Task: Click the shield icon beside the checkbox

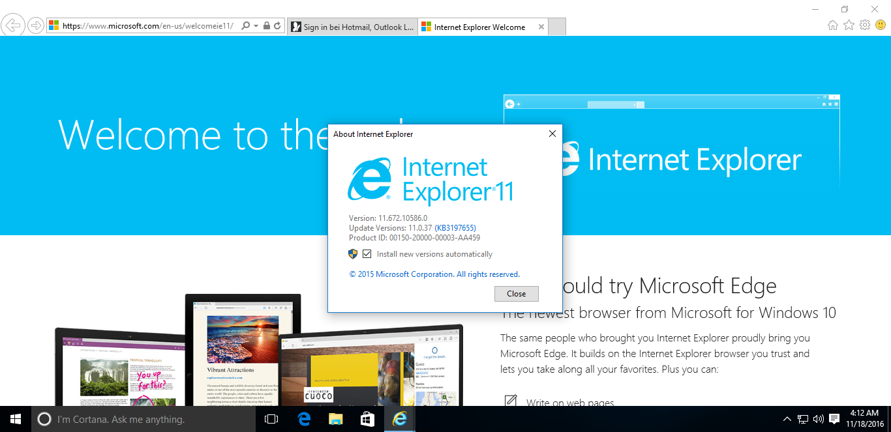Action: pyautogui.click(x=353, y=254)
